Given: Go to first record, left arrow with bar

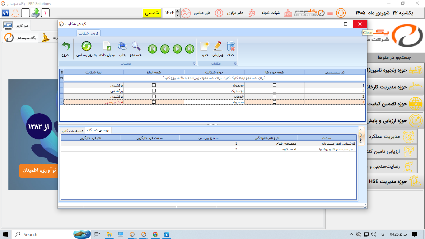Looking at the screenshot, I should pos(152,49).
